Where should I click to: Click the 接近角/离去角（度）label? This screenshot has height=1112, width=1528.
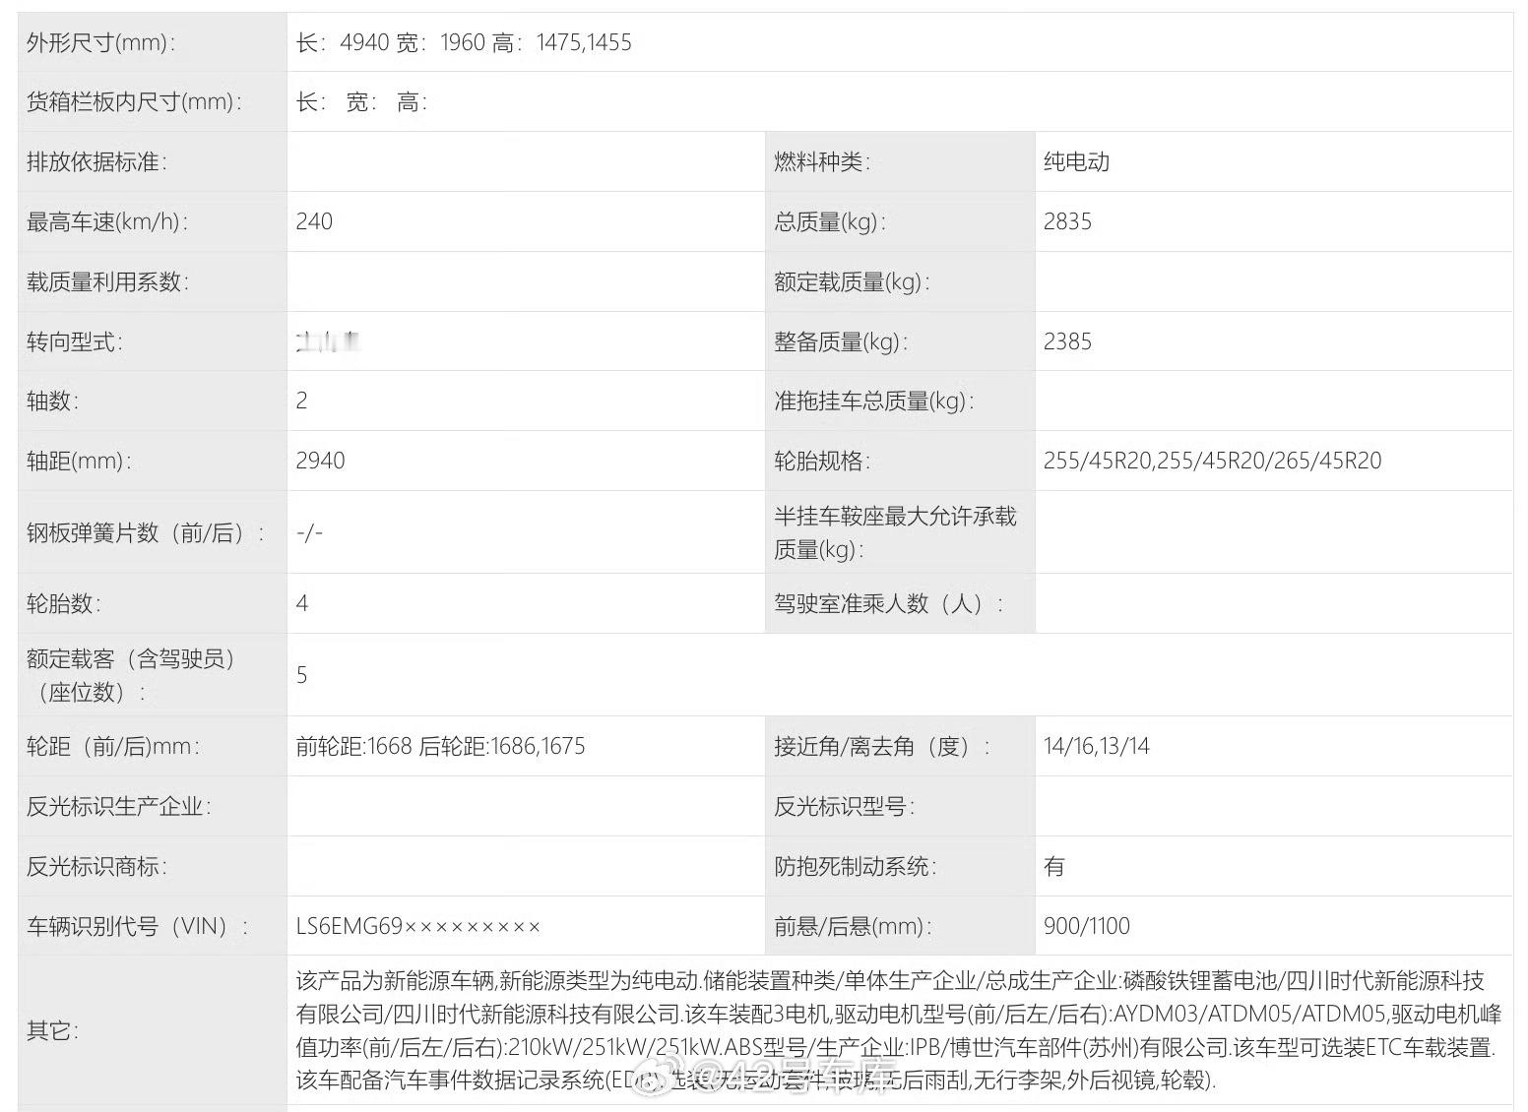coord(882,747)
